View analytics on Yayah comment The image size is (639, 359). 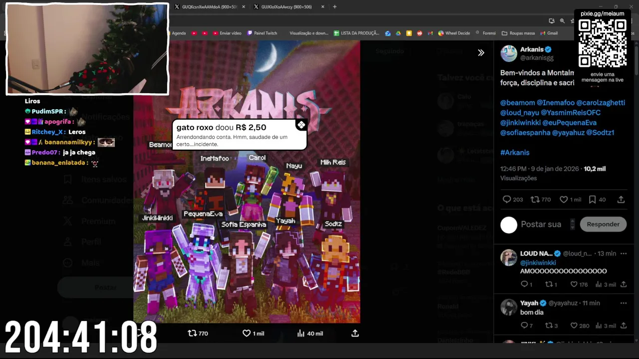pyautogui.click(x=599, y=326)
